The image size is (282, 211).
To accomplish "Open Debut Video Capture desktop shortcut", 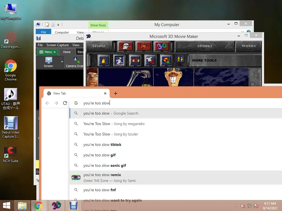I will point(11,127).
